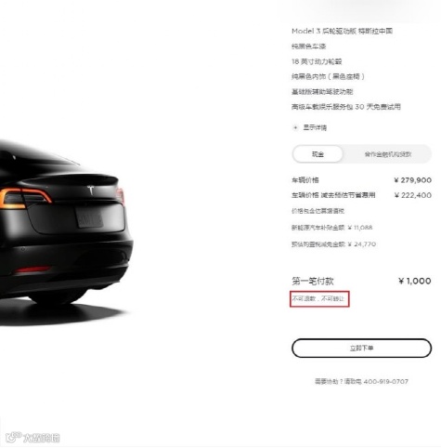Click the glowing orange tail light of the car
The image size is (441, 448).
pos(25,198)
